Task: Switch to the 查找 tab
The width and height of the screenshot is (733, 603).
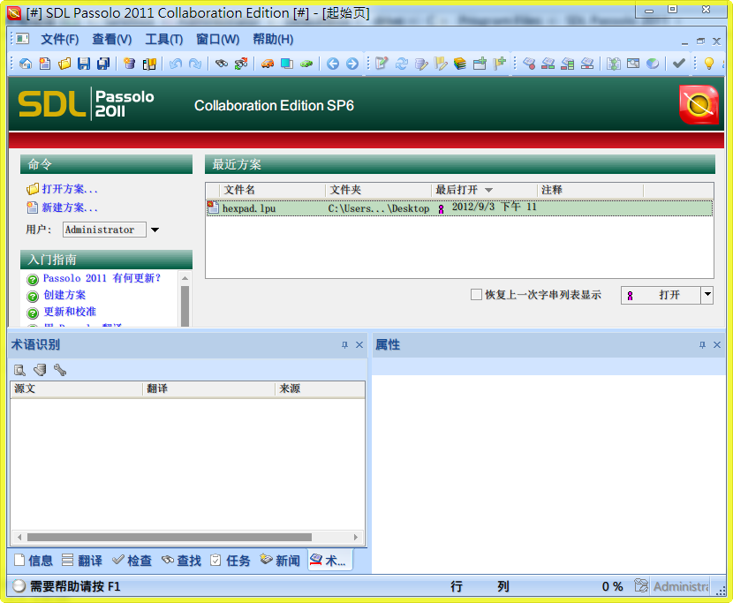Action: pyautogui.click(x=181, y=560)
